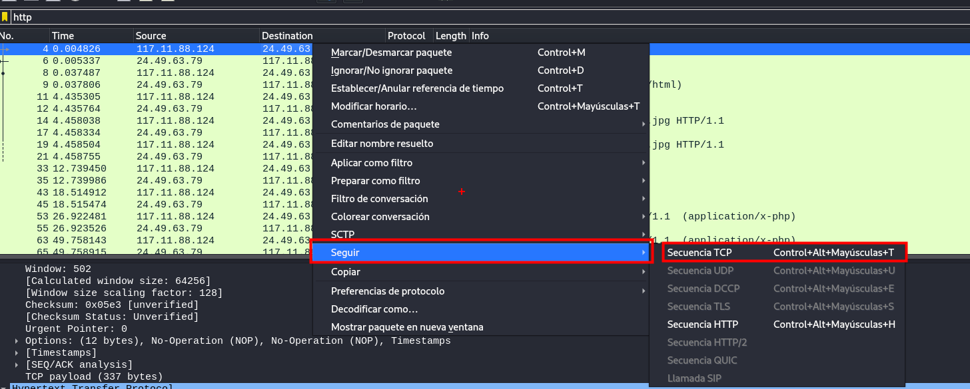The width and height of the screenshot is (970, 389).
Task: Choose Mostrar paquete en nueva ventana
Action: coord(407,327)
